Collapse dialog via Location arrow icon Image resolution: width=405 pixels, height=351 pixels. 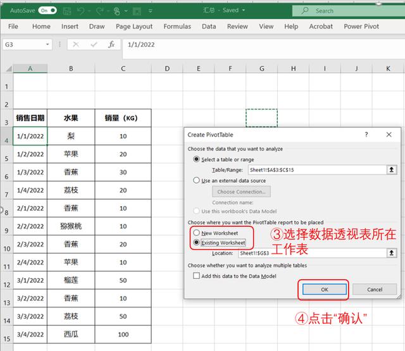click(x=392, y=253)
